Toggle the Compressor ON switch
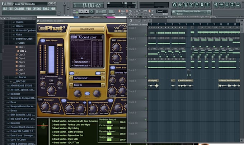This screenshot has height=145, width=244. (111, 100)
